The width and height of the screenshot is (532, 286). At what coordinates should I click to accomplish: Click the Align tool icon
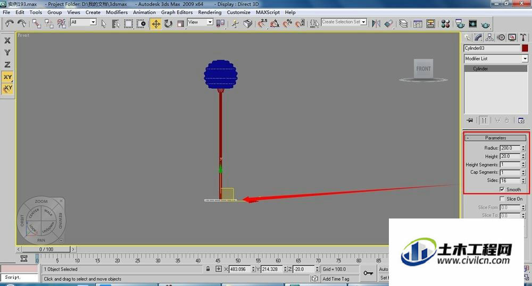click(389, 24)
